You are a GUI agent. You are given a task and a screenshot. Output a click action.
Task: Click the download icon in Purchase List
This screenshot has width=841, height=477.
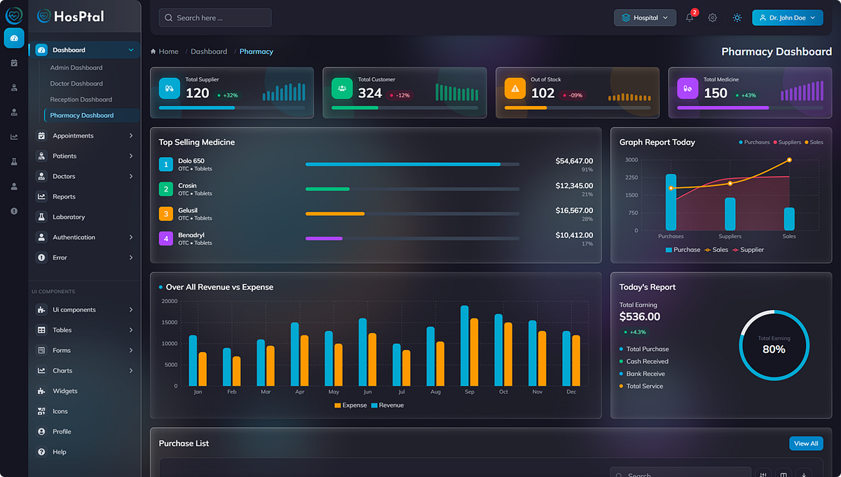[804, 475]
